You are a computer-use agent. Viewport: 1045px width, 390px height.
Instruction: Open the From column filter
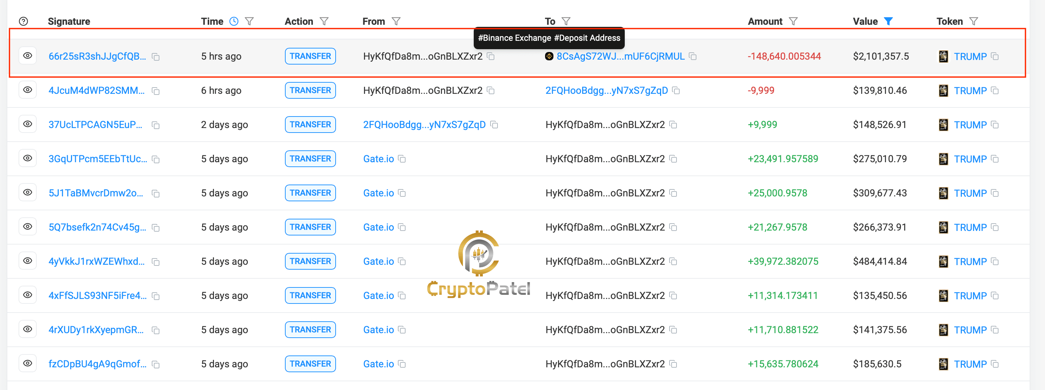pos(396,21)
